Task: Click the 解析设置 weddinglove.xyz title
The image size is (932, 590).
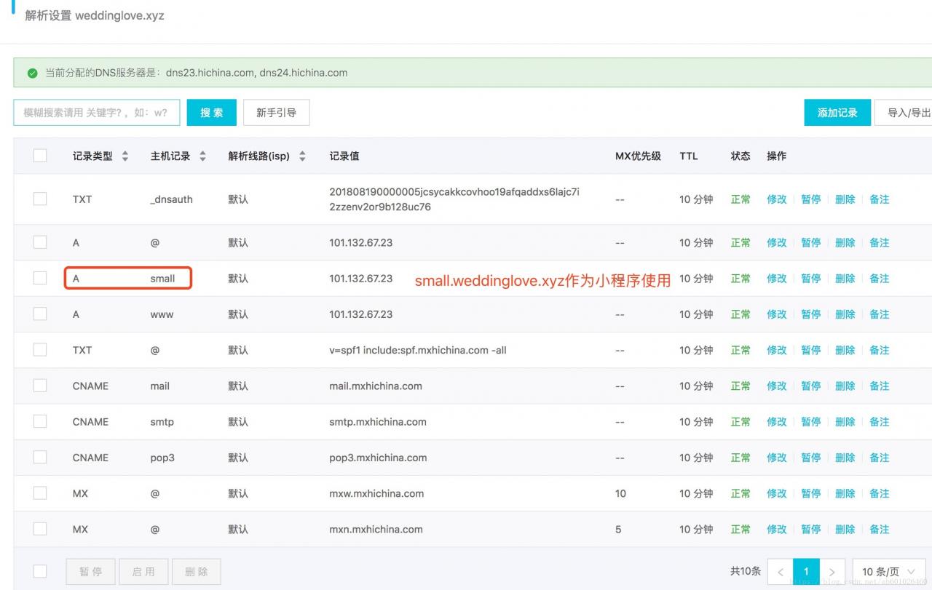Action: (95, 15)
